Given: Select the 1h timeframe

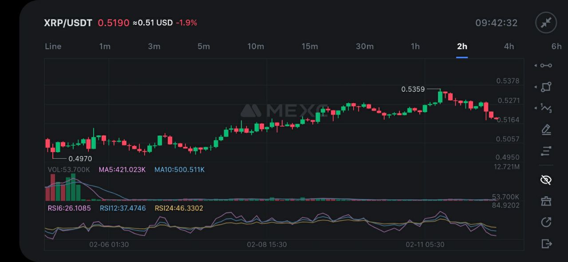Looking at the screenshot, I should point(415,47).
